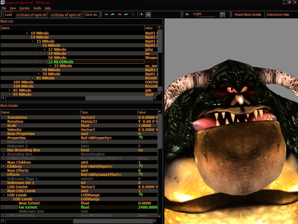Select the 32 NiLODNode block
Screen dimensions: 298x224
(61, 62)
